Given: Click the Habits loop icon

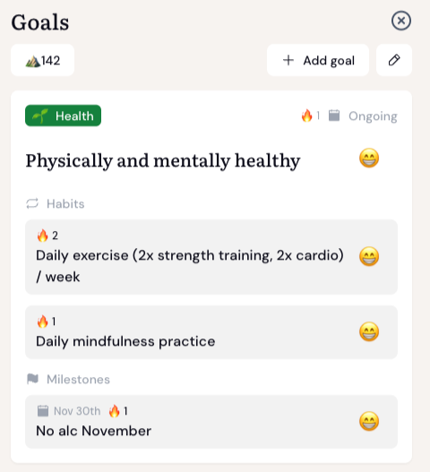Looking at the screenshot, I should 32,203.
